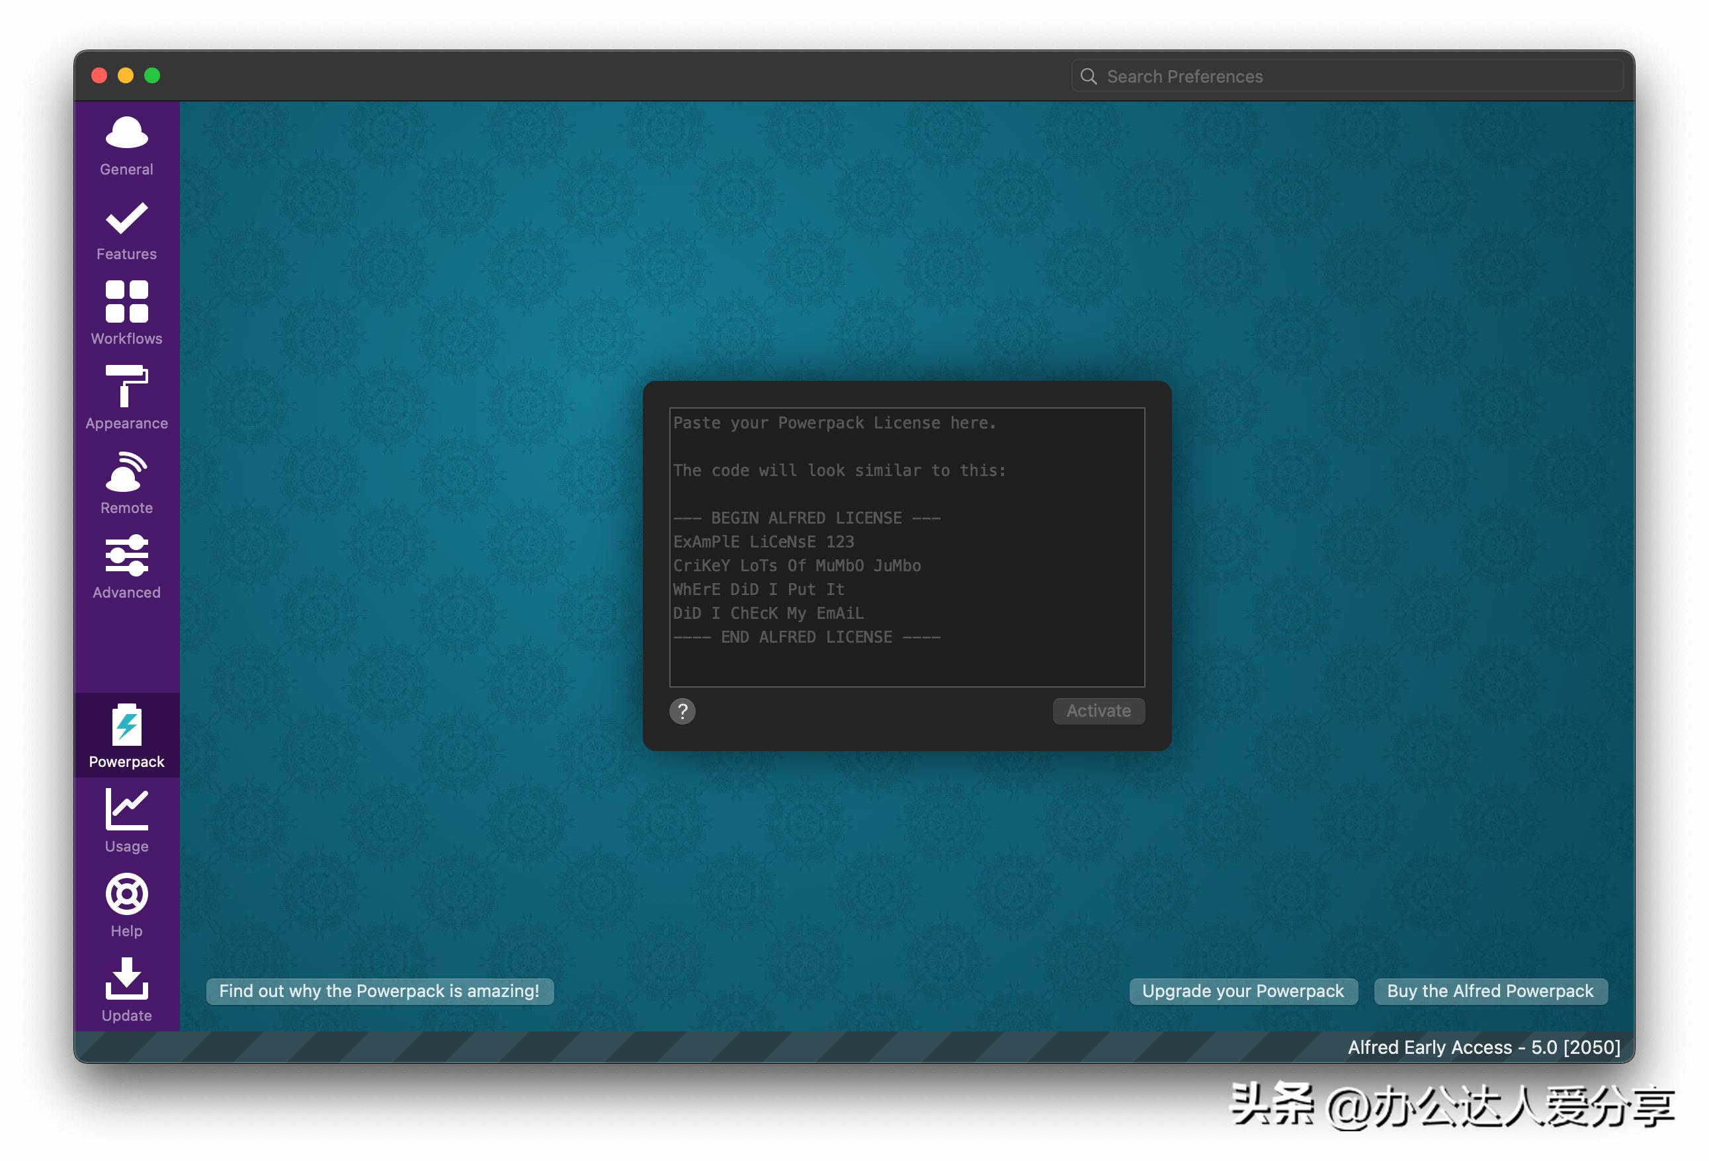Screen dimensions: 1709x1161
Task: Open the Remote preferences icon
Action: pos(126,472)
